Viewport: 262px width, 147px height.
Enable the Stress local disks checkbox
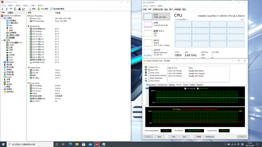pyautogui.click(x=149, y=78)
